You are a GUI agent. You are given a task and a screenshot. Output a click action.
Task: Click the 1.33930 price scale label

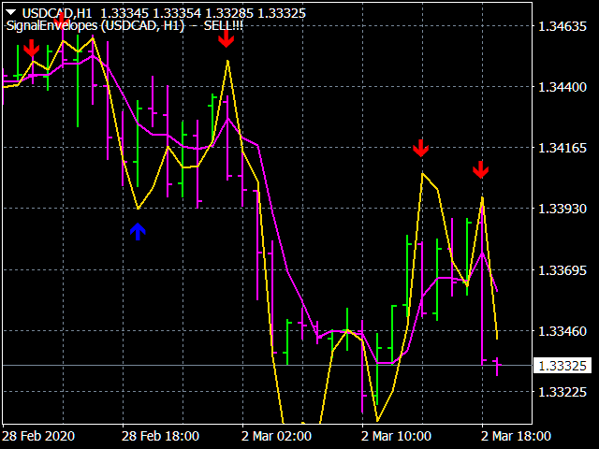[562, 209]
